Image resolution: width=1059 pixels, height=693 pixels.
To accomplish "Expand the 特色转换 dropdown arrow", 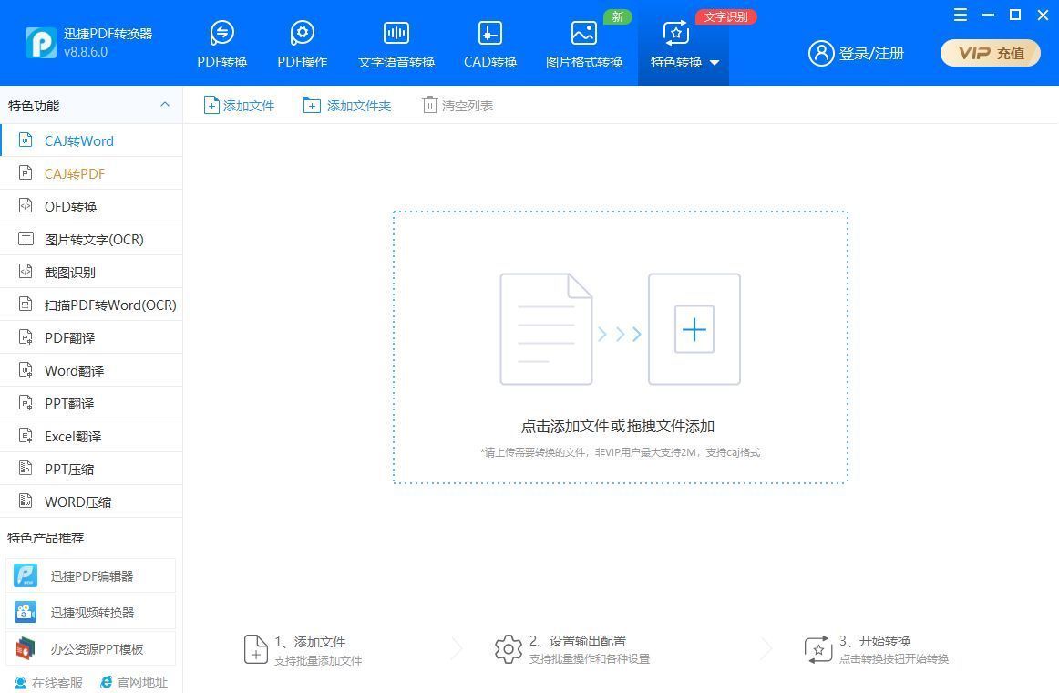I will (x=715, y=63).
